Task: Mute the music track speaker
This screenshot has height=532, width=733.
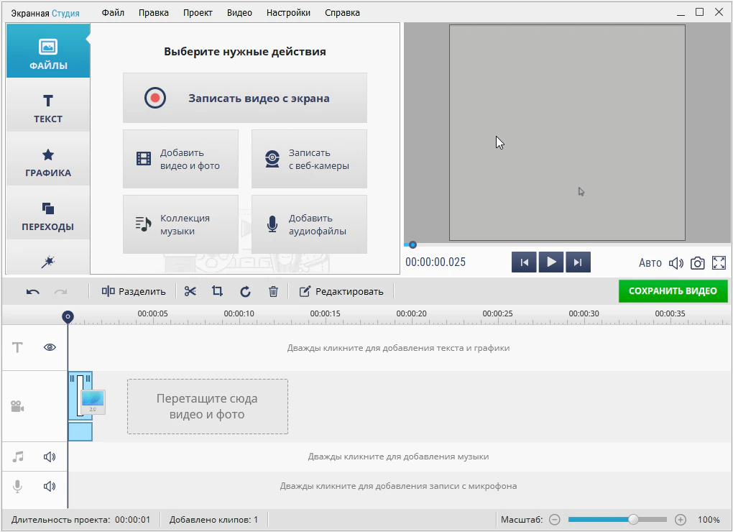Action: (x=50, y=457)
